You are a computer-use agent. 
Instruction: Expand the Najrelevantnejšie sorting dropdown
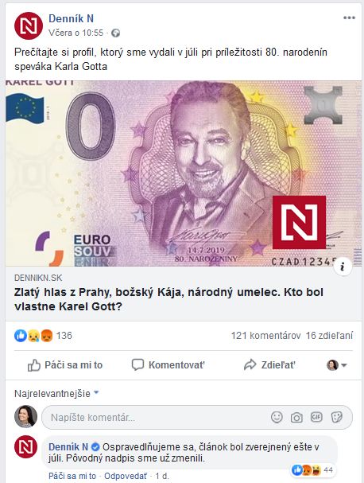[56, 393]
